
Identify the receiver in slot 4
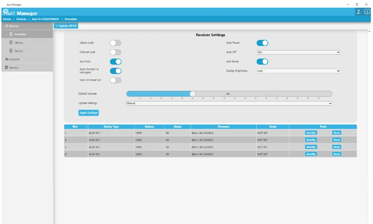click(311, 154)
